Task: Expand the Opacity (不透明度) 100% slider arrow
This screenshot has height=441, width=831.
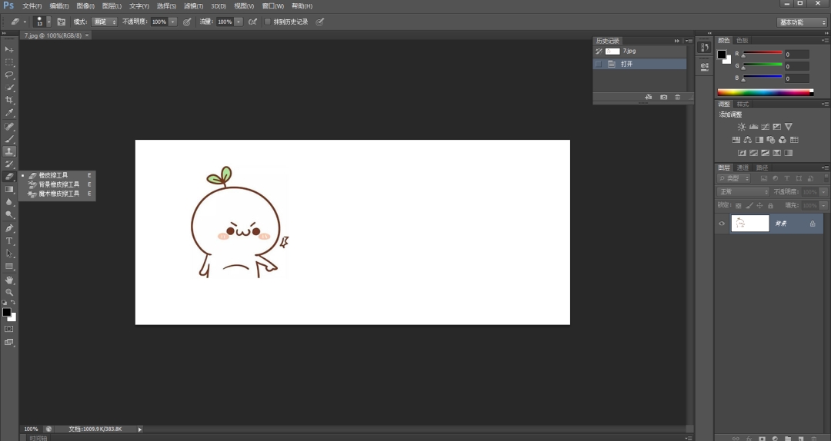Action: 172,22
